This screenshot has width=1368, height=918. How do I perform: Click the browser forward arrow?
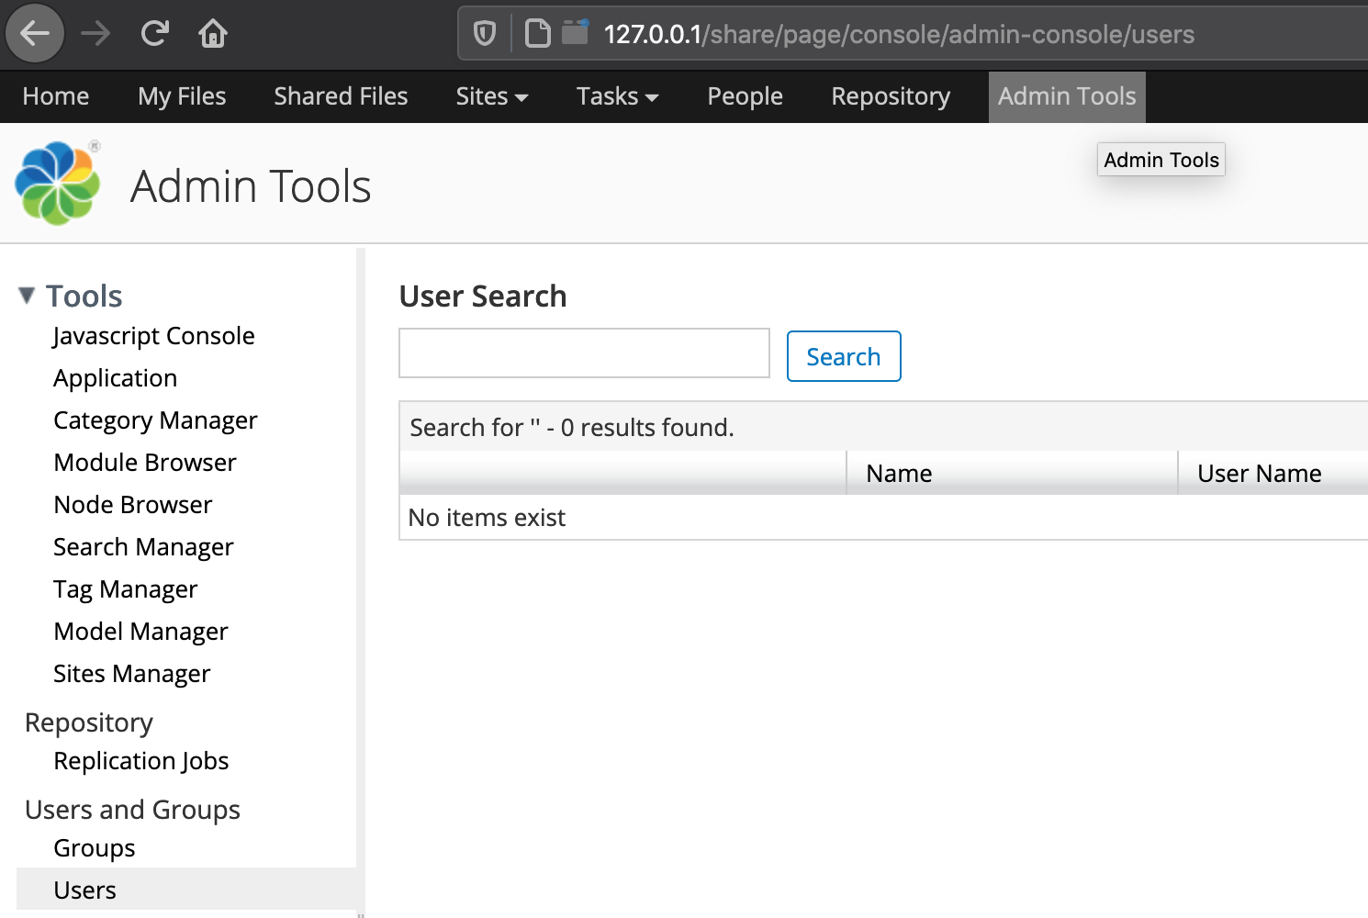95,34
